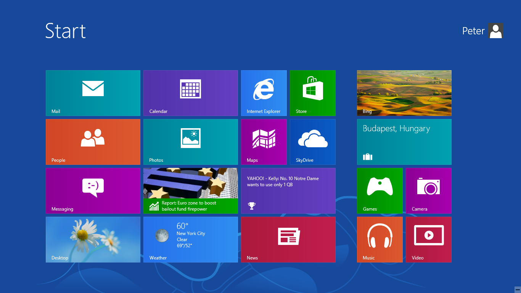Screen dimensions: 521x293
Task: Click the zoom-out minus button at screen corner
Action: pos(518,290)
